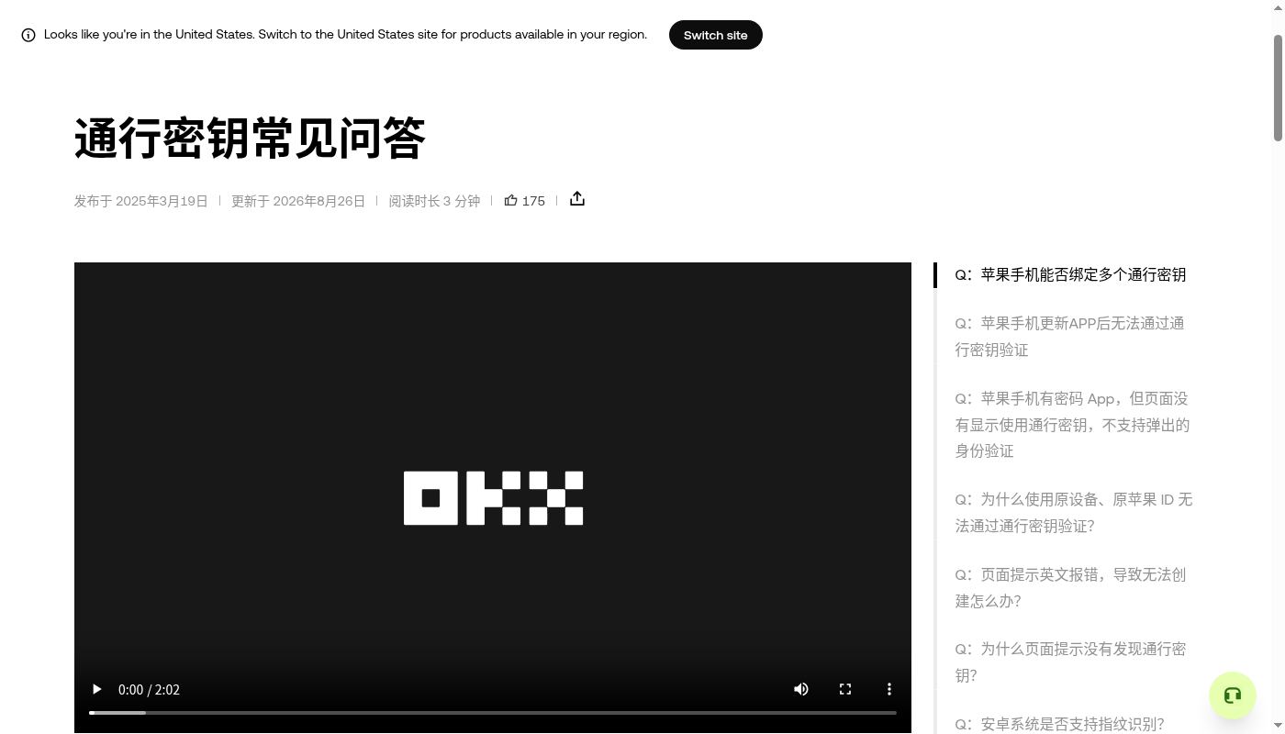The width and height of the screenshot is (1285, 734).
Task: Click the 175 likes count
Action: (x=533, y=201)
